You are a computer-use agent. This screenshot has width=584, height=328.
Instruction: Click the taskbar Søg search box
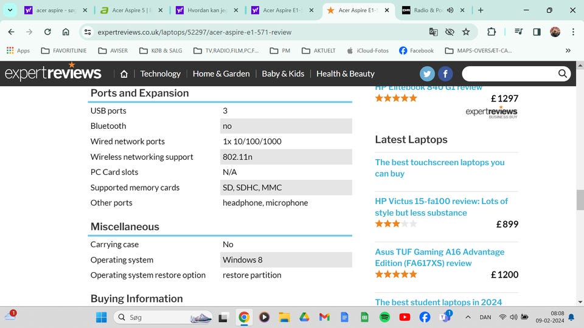click(x=163, y=317)
